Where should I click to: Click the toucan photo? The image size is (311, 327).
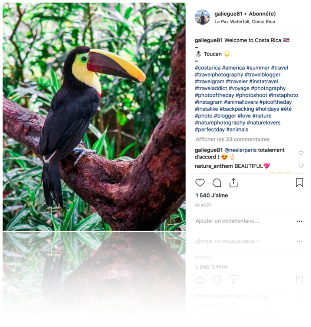tap(94, 117)
